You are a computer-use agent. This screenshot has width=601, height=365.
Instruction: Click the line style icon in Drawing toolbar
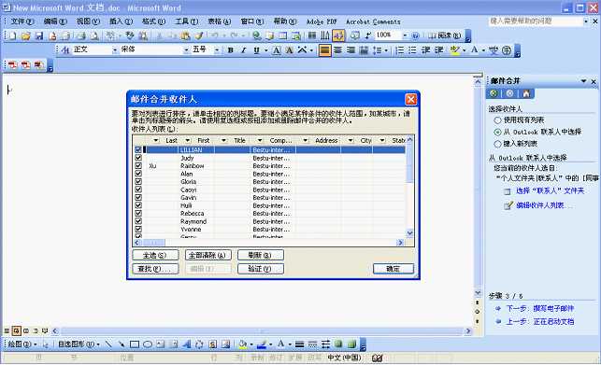point(300,344)
